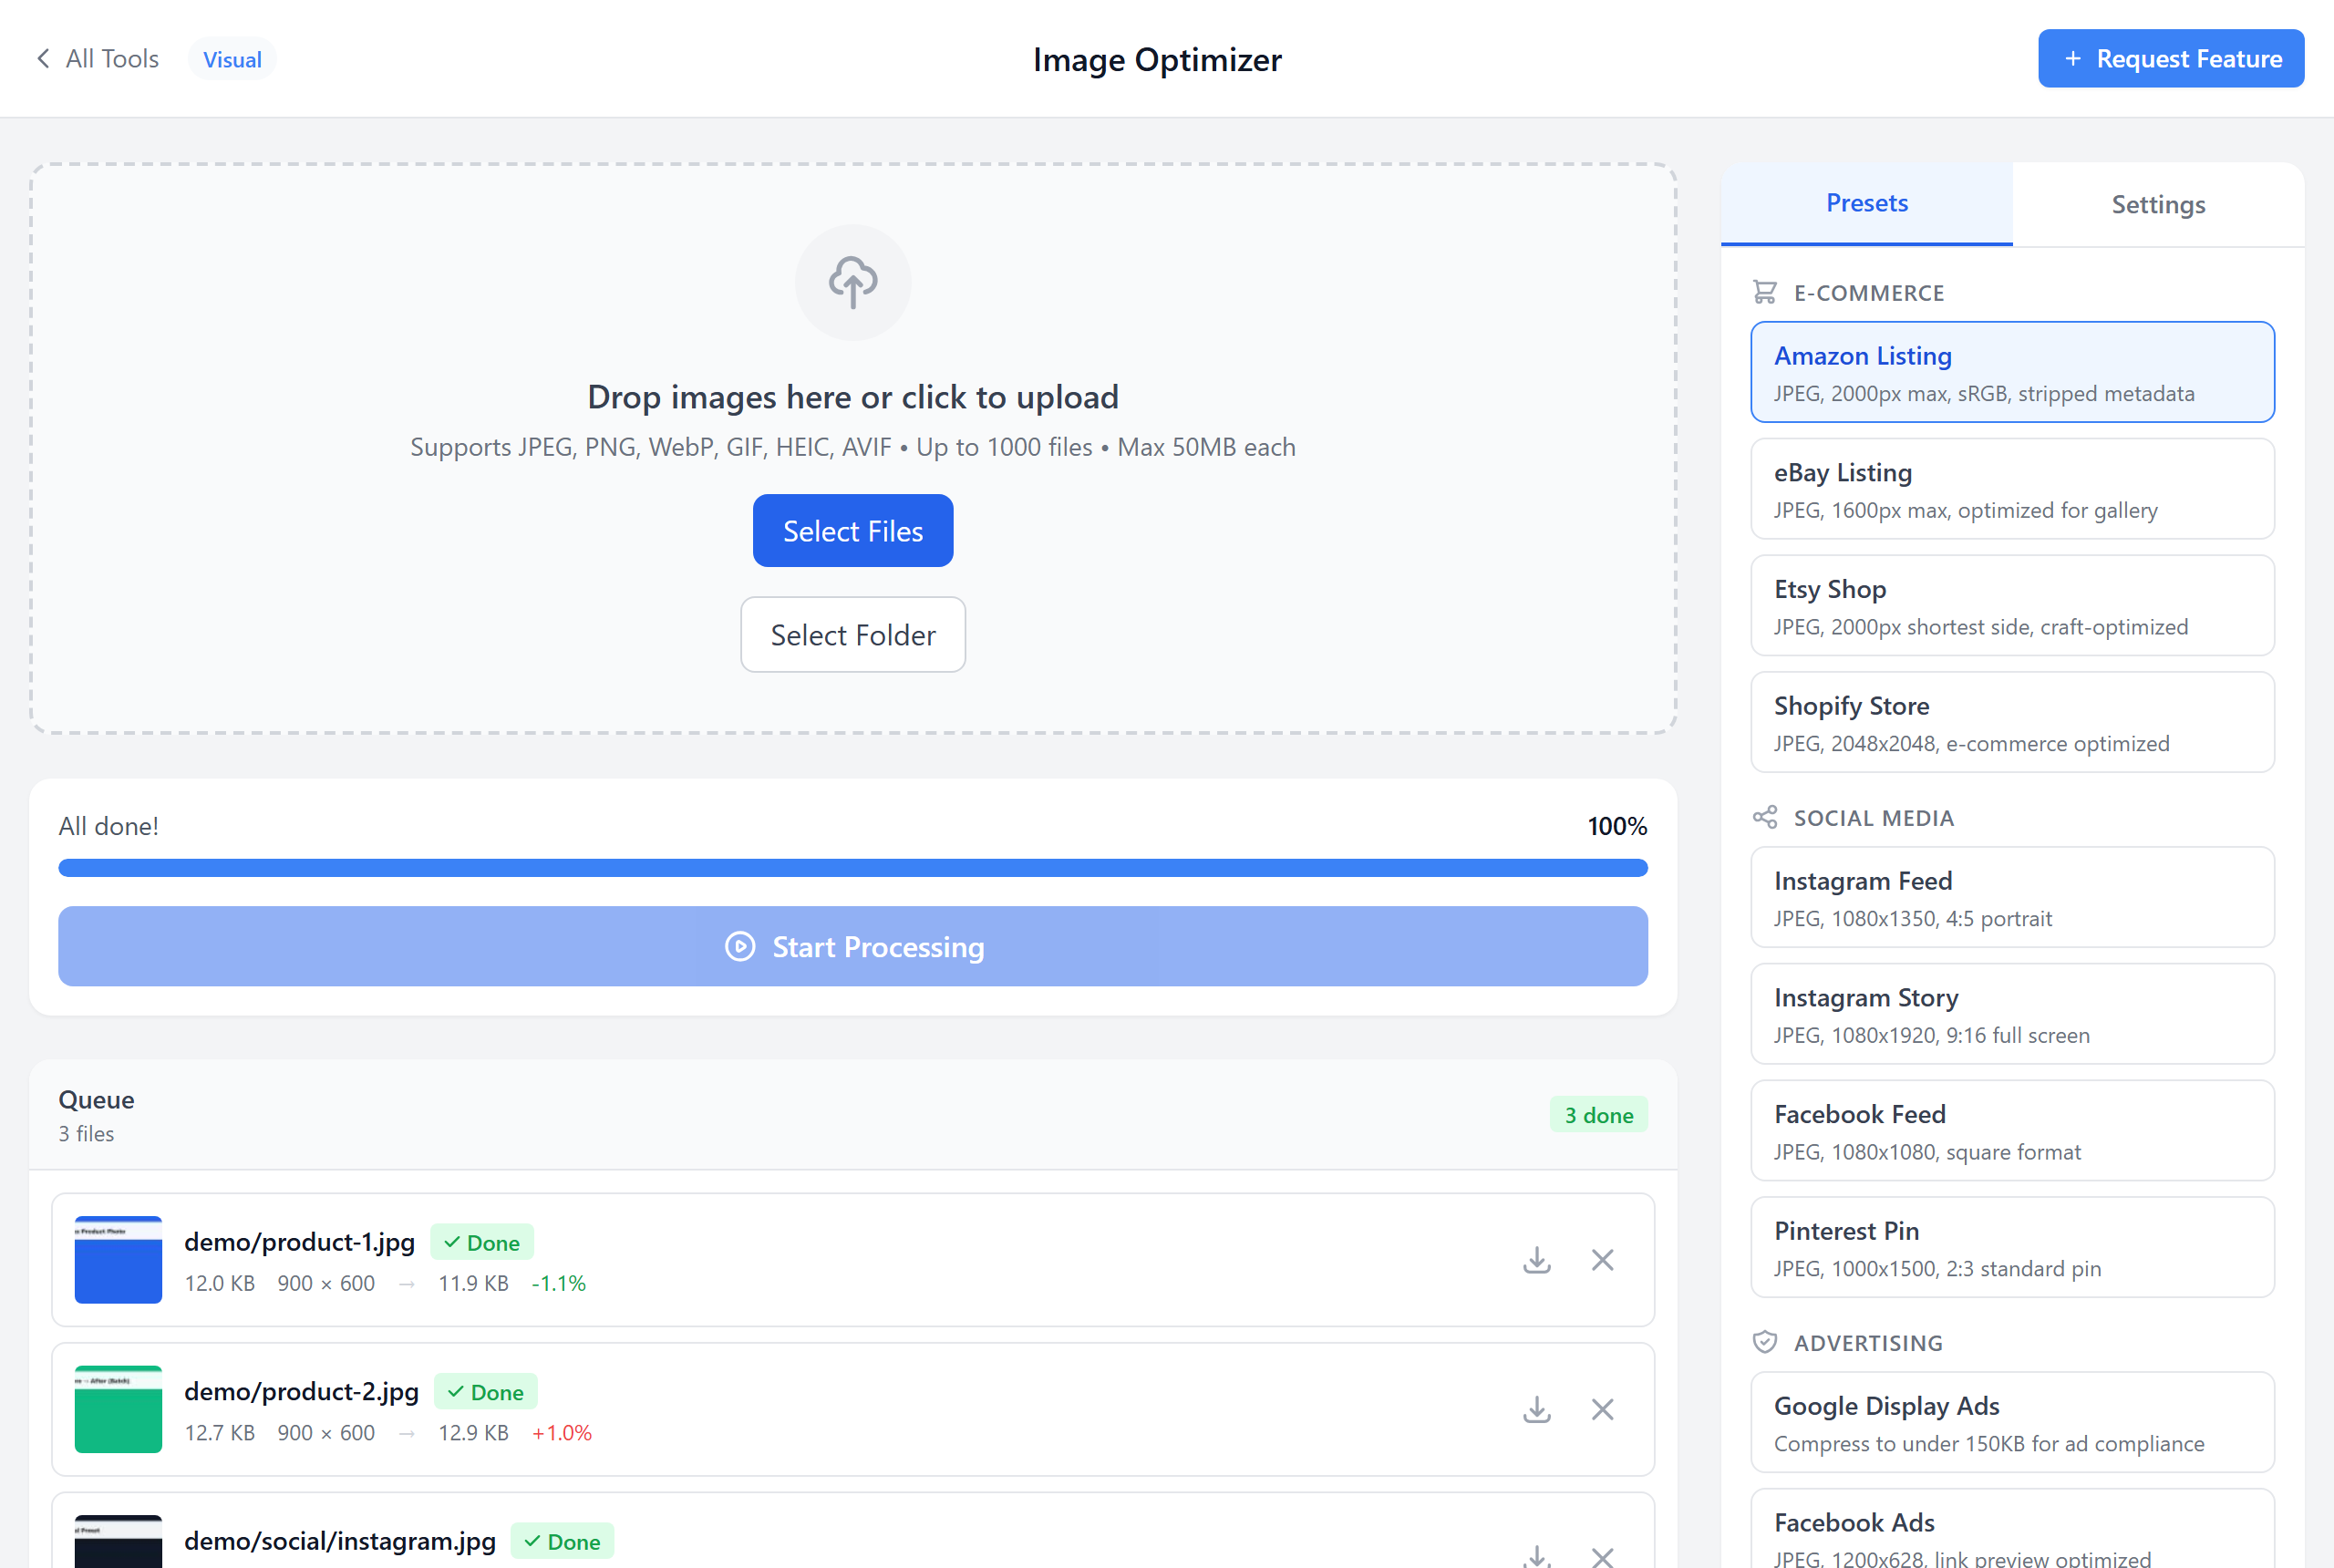The image size is (2334, 1568).
Task: Click the Select Files button
Action: pos(852,530)
